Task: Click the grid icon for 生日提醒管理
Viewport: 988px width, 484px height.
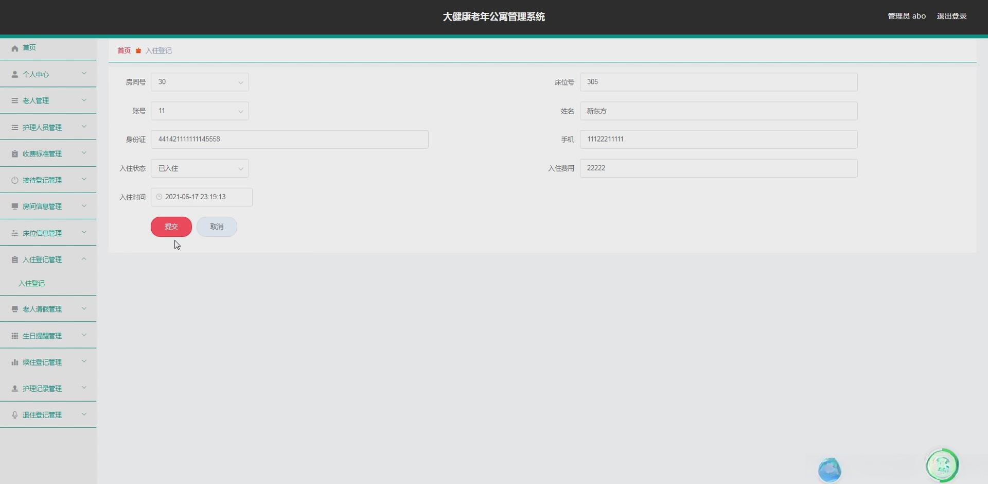Action: (15, 336)
